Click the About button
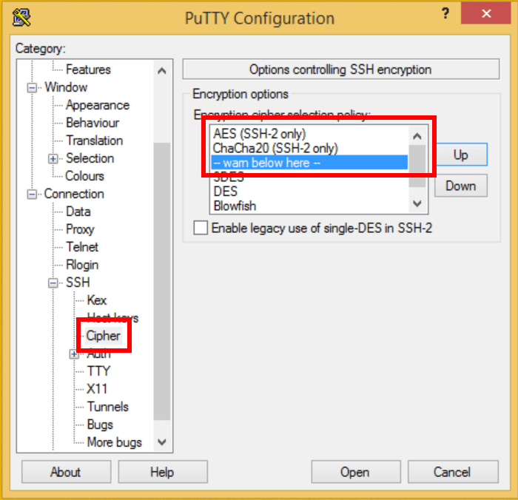518x500 pixels. tap(66, 472)
